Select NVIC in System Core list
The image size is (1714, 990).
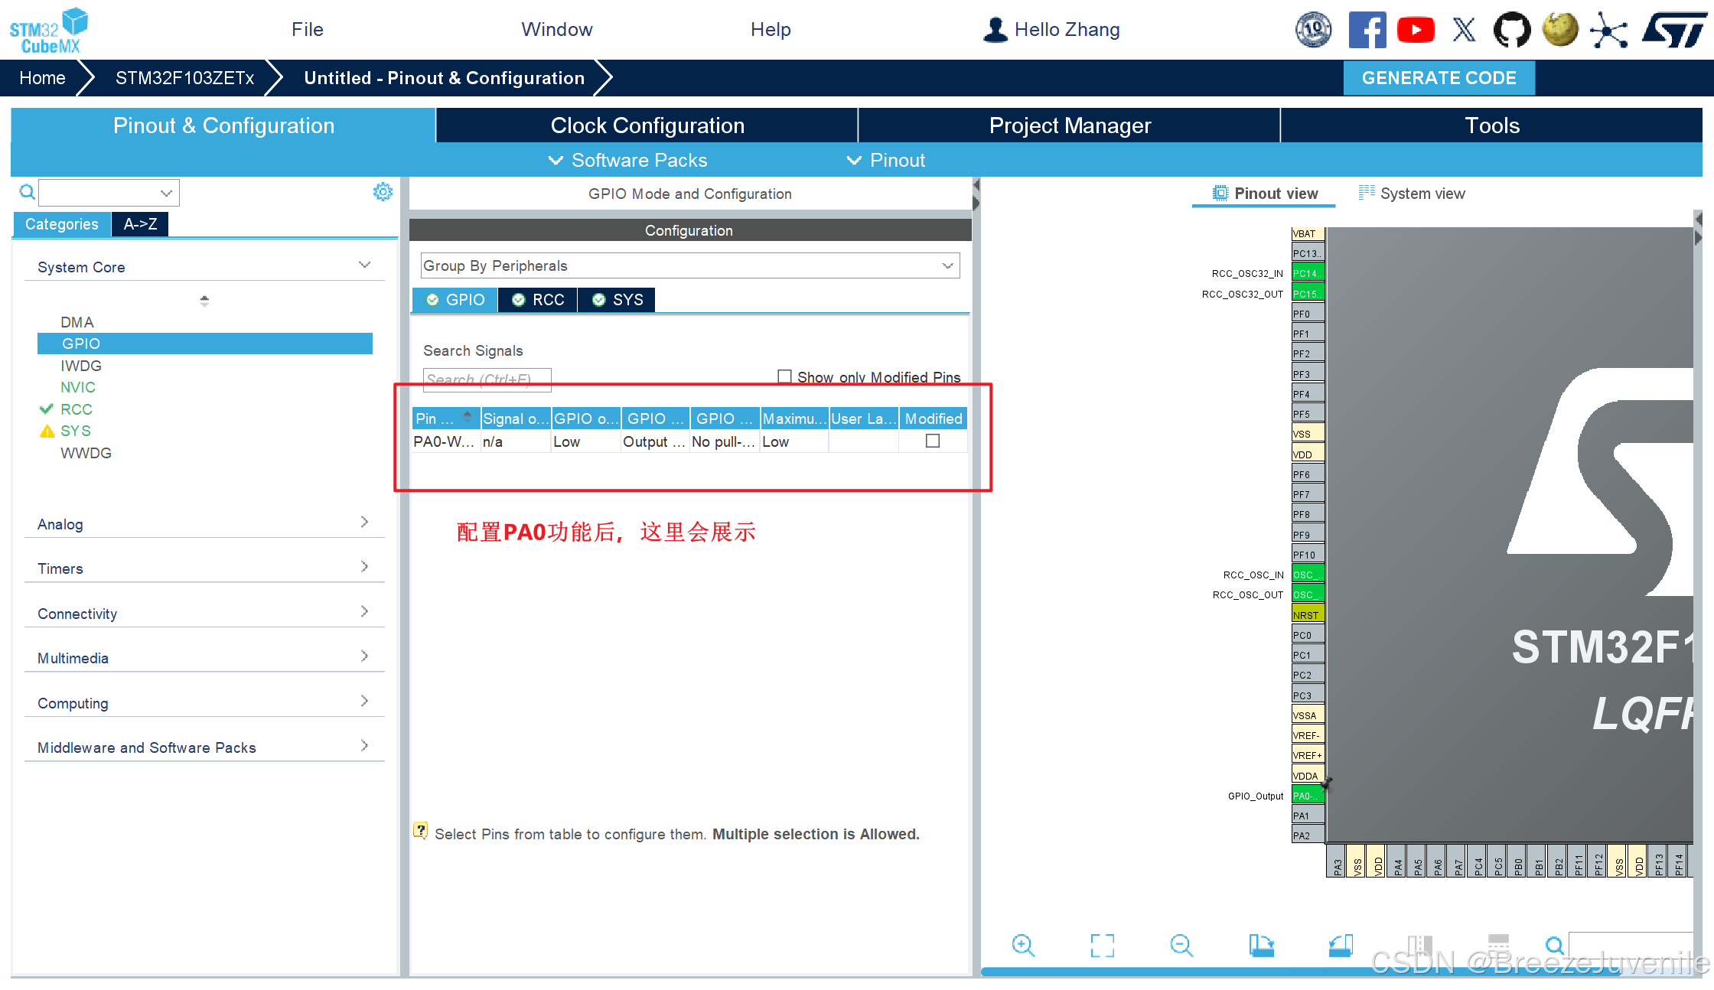pyautogui.click(x=78, y=387)
